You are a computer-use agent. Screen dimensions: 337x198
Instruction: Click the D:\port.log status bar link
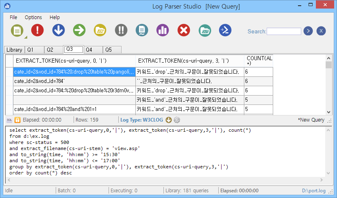[x=313, y=191]
